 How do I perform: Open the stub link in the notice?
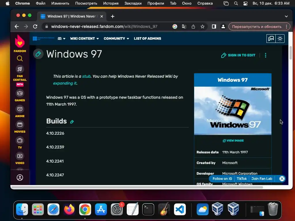[x=86, y=76]
